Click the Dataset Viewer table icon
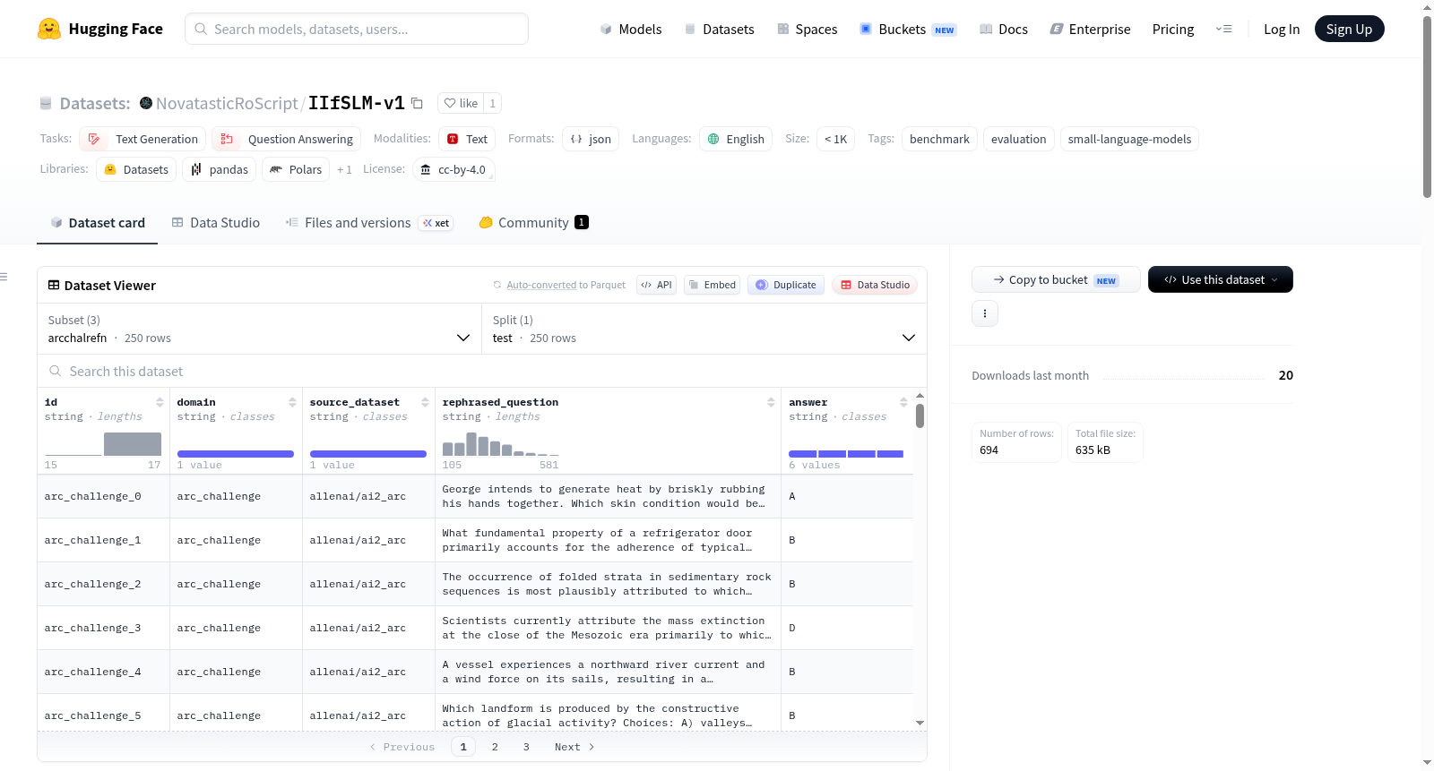Viewport: 1434px width, 771px height. pos(54,285)
